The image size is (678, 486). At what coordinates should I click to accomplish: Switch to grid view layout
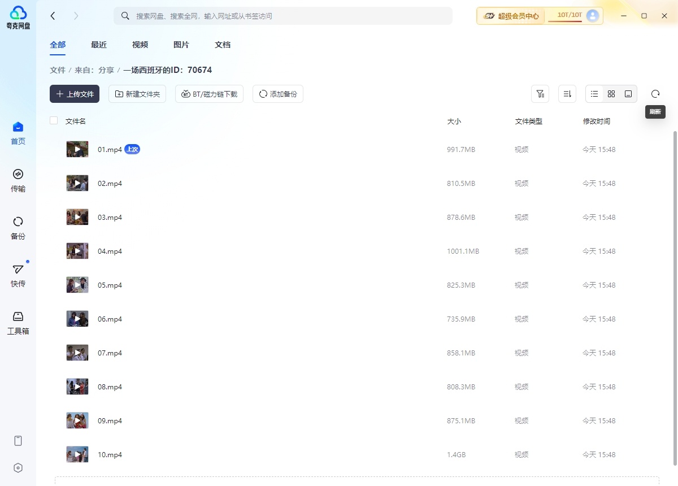611,94
